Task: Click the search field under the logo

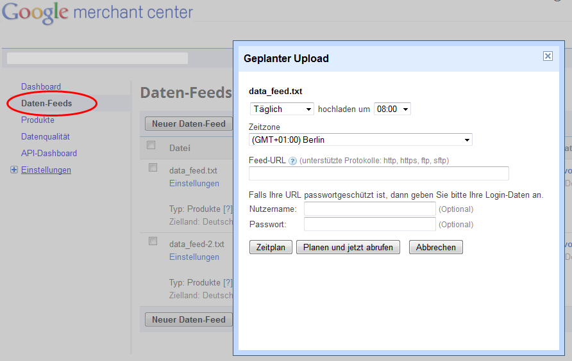Action: (x=97, y=58)
